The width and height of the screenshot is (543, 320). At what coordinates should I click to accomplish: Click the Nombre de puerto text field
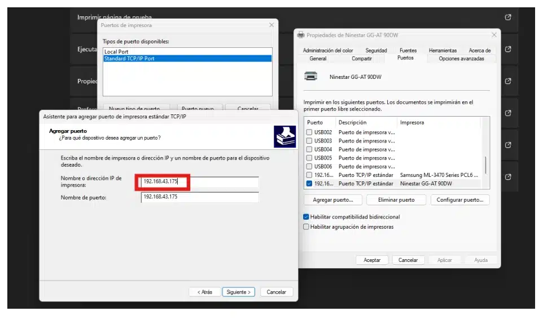coord(199,197)
